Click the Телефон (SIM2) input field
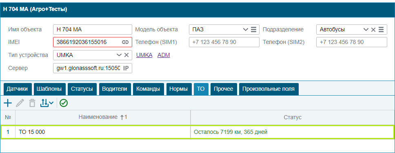Screen dimensions: 395x153 point(351,42)
